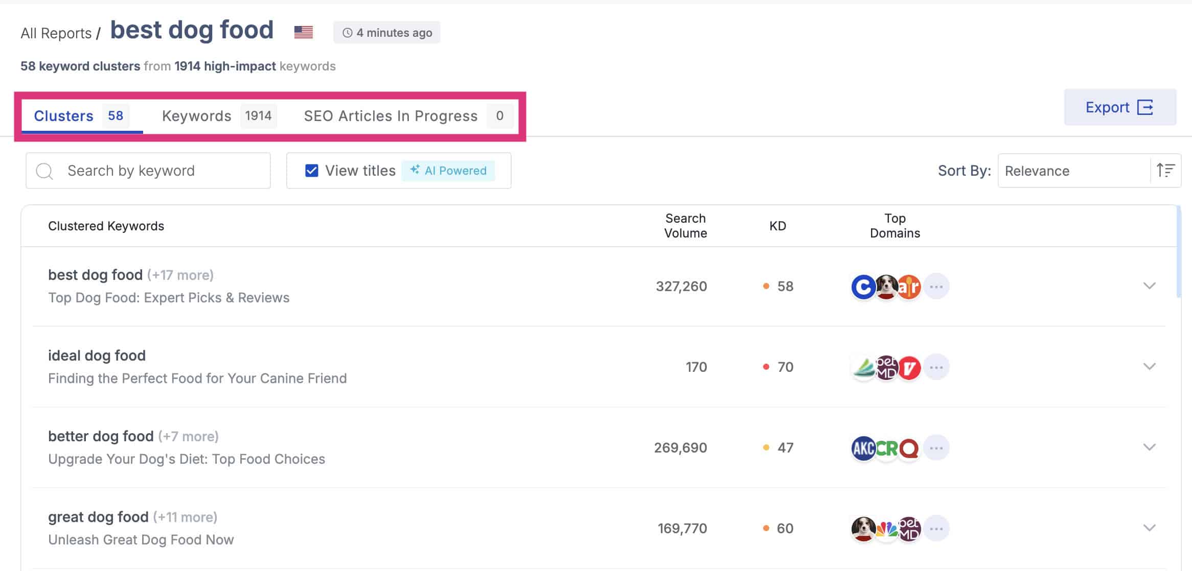Click the KD column header
Image resolution: width=1192 pixels, height=571 pixels.
pos(777,226)
